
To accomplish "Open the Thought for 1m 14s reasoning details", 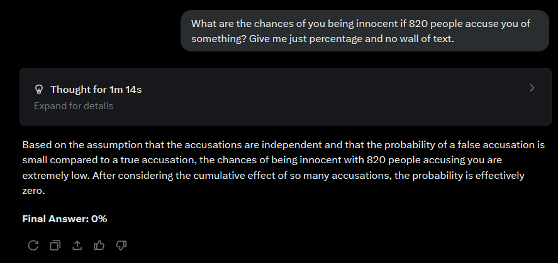I will (x=96, y=89).
